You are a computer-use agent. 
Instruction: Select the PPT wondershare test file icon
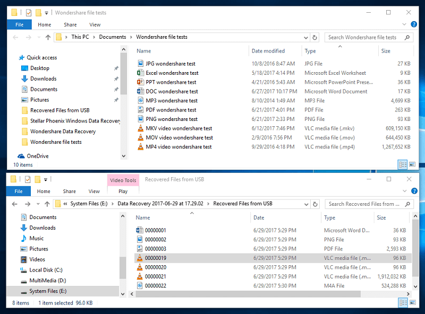[140, 82]
